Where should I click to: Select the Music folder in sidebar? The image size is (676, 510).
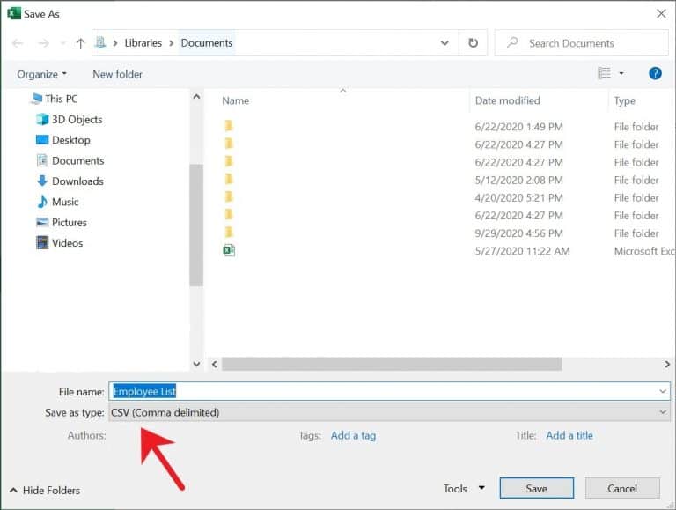coord(64,202)
